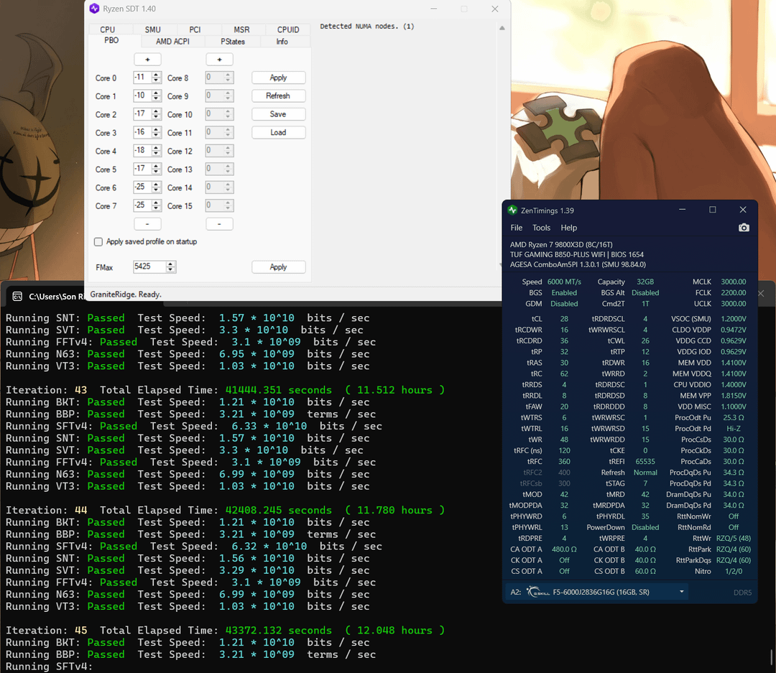Click Ryzen SDT log scrollbar up arrow
Screen dimensions: 776x673
(x=502, y=28)
